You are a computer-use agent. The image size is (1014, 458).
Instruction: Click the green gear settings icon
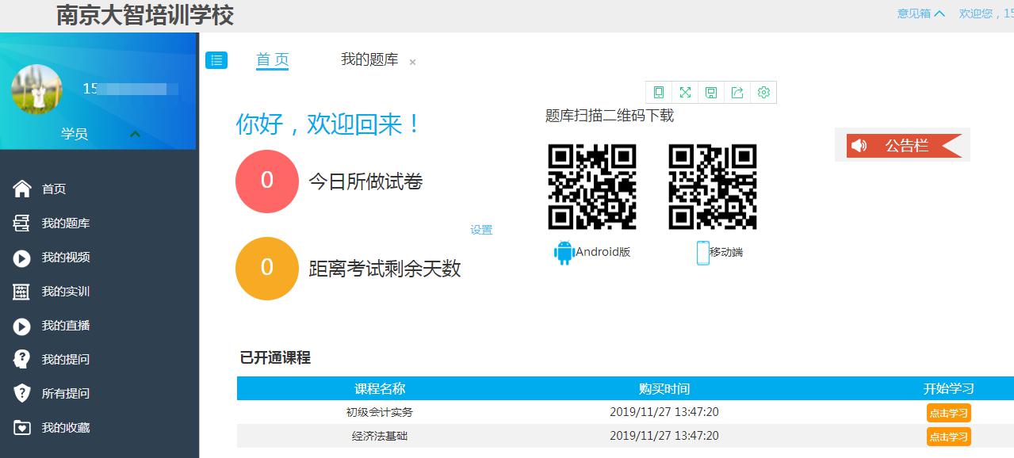[x=763, y=93]
